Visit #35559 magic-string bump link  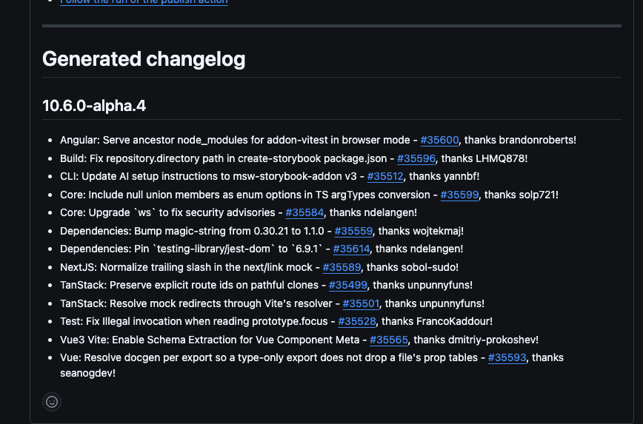coord(353,231)
